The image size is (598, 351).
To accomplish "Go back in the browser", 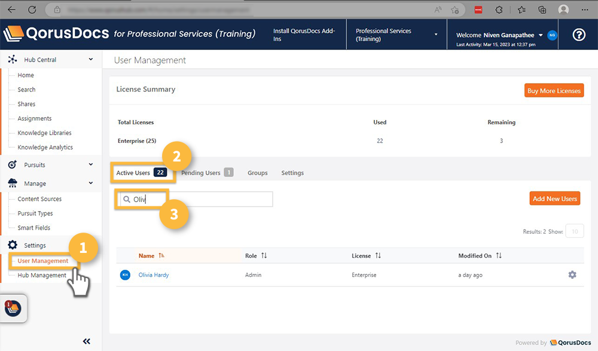I will pos(12,10).
